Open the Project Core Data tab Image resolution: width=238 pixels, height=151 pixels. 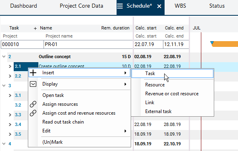click(81, 6)
